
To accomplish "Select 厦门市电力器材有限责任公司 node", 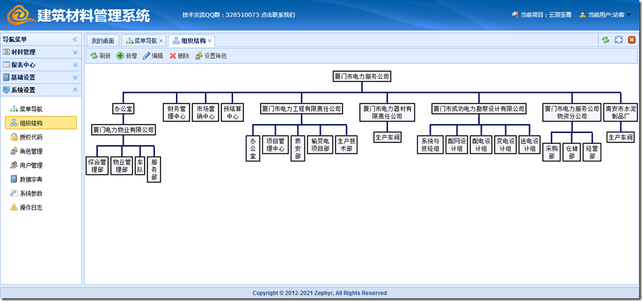I will pos(387,113).
